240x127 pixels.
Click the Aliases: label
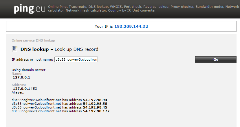[x=18, y=92]
